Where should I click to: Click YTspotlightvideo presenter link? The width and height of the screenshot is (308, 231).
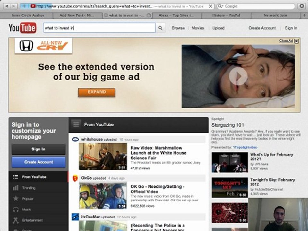click(x=245, y=147)
